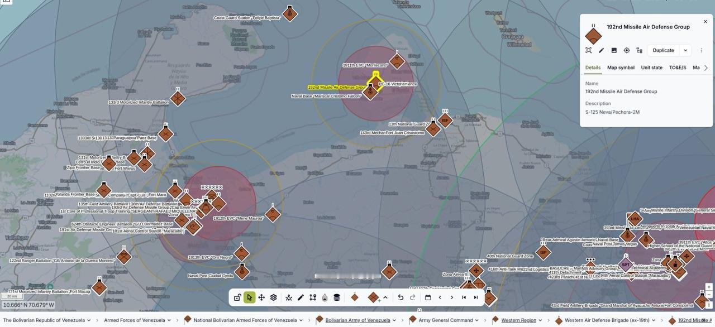The height and width of the screenshot is (327, 715).
Task: Select Coast Guard Station Felipe Baptista symbol
Action: [x=289, y=13]
